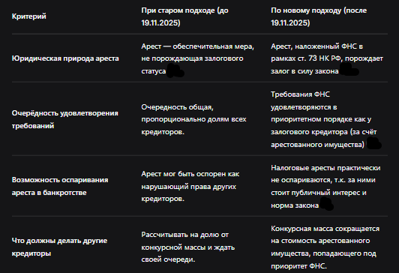This screenshot has height=273, width=399.
Task: Select the row label 'Возможность оспаривания ареста в банкротстве'
Action: tap(60, 186)
